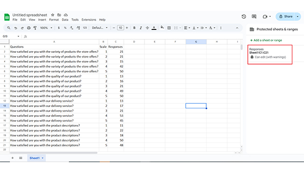The width and height of the screenshot is (304, 173).
Task: Start a meeting with camera icon
Action: coord(265,17)
